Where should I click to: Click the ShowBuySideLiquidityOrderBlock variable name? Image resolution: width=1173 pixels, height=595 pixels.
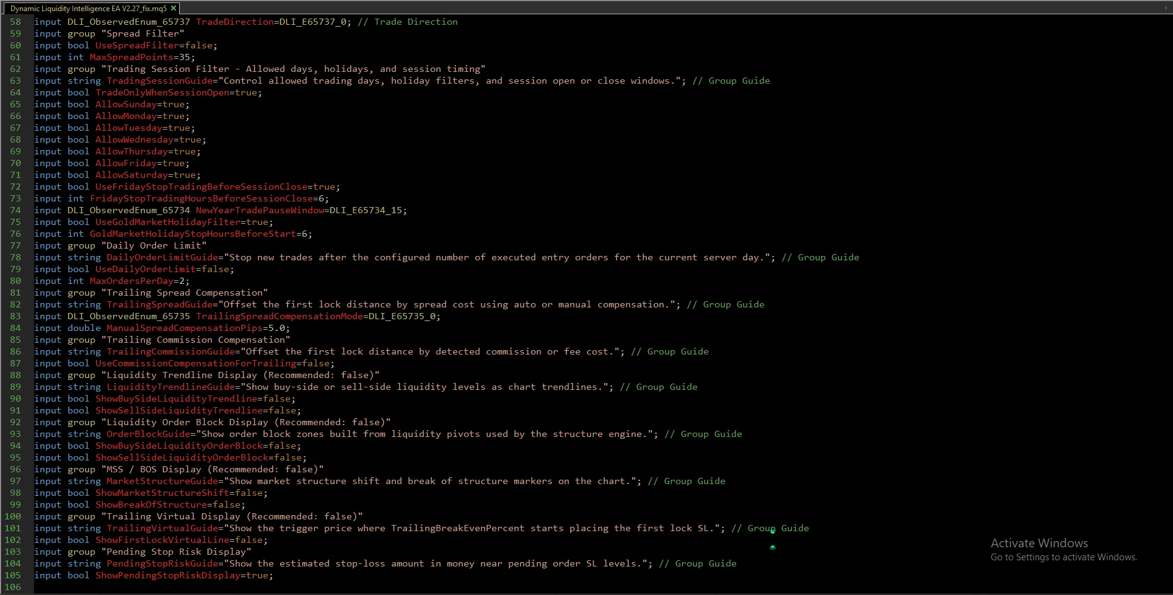point(179,446)
